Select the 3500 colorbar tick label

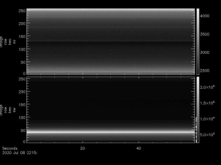tap(205, 34)
